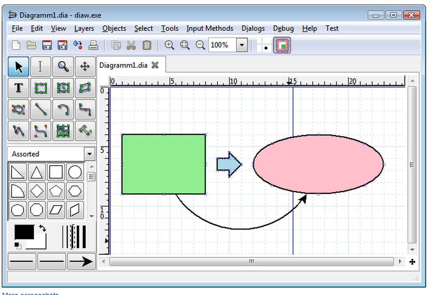The image size is (429, 295).
Task: Choose the end arrow style button
Action: tap(81, 262)
